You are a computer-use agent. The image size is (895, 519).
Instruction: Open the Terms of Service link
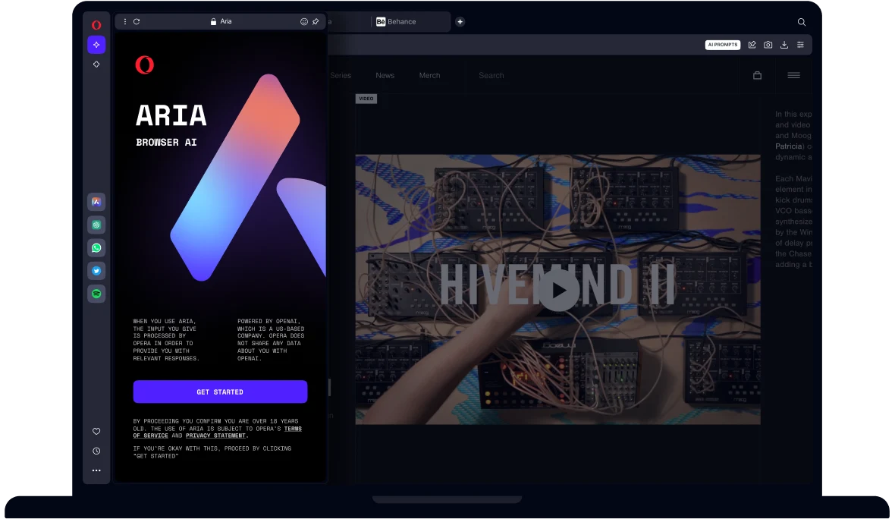click(x=218, y=432)
